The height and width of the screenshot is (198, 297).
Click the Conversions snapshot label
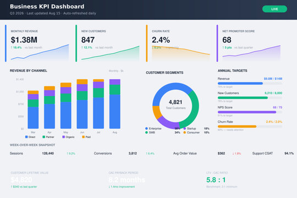[x=103, y=153]
